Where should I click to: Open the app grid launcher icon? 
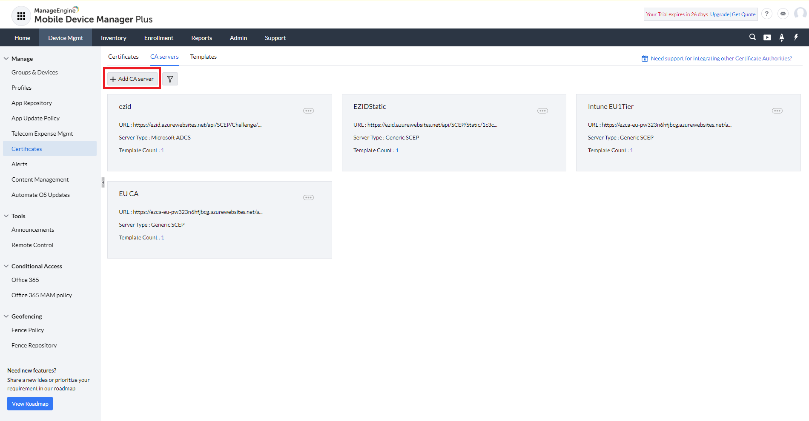(x=21, y=16)
